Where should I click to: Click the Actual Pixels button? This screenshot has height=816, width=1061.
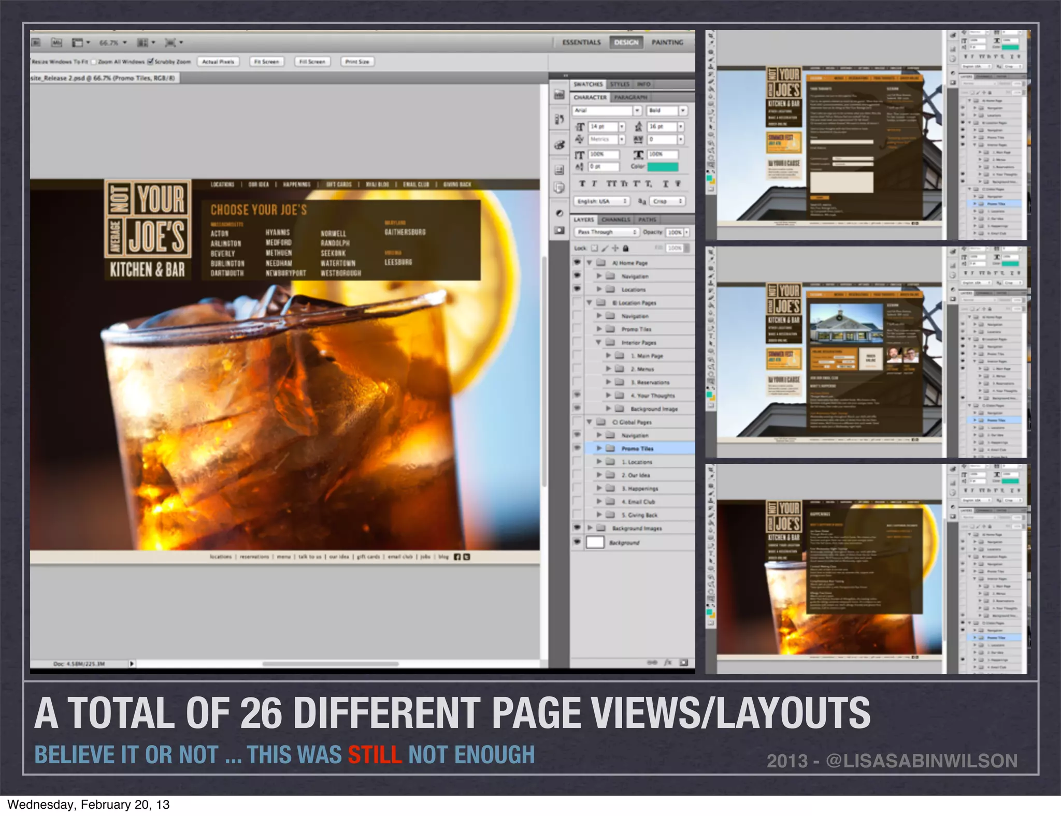point(218,62)
